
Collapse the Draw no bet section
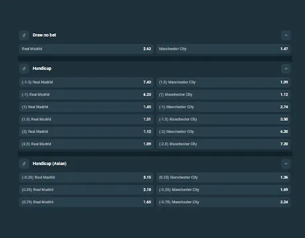(286, 35)
